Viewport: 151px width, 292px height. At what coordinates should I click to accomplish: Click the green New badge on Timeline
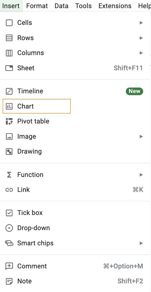134,91
